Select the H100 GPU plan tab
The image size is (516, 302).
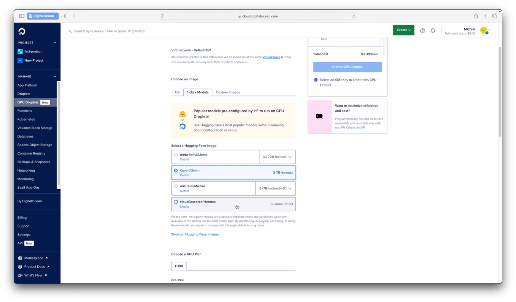pyautogui.click(x=179, y=266)
